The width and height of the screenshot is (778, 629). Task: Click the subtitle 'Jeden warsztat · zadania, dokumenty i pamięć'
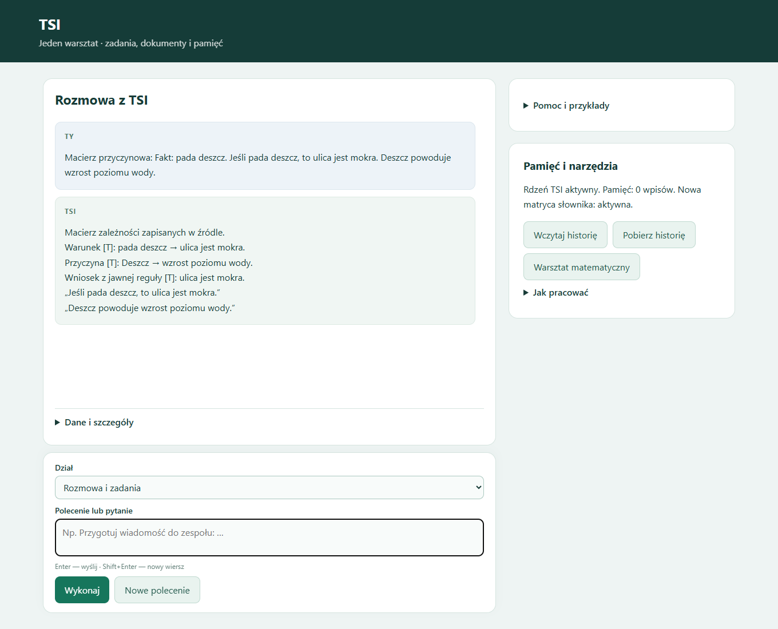(131, 43)
